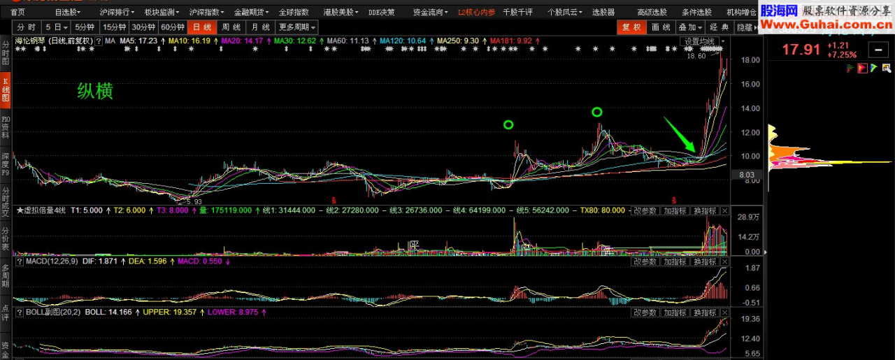Expand the 沪深指数 dropdown menu
Viewport: 895px width, 360px height.
tap(206, 12)
